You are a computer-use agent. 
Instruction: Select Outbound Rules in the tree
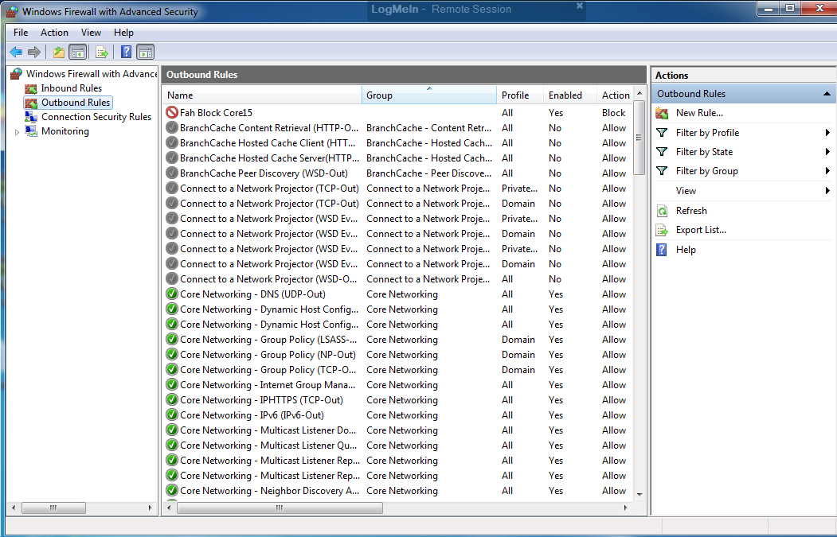pos(76,103)
